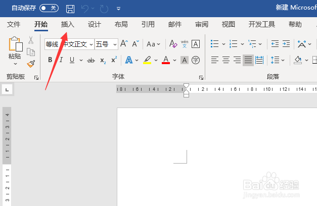Switch to the 视图 (View) tab
This screenshot has width=317, height=206.
pyautogui.click(x=229, y=24)
